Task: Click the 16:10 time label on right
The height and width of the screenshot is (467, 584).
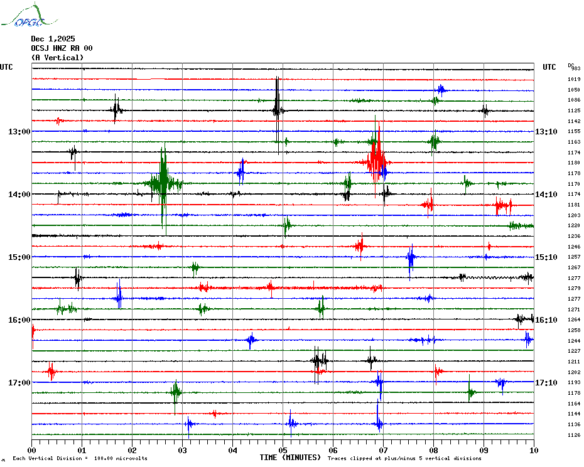Action: (x=546, y=320)
